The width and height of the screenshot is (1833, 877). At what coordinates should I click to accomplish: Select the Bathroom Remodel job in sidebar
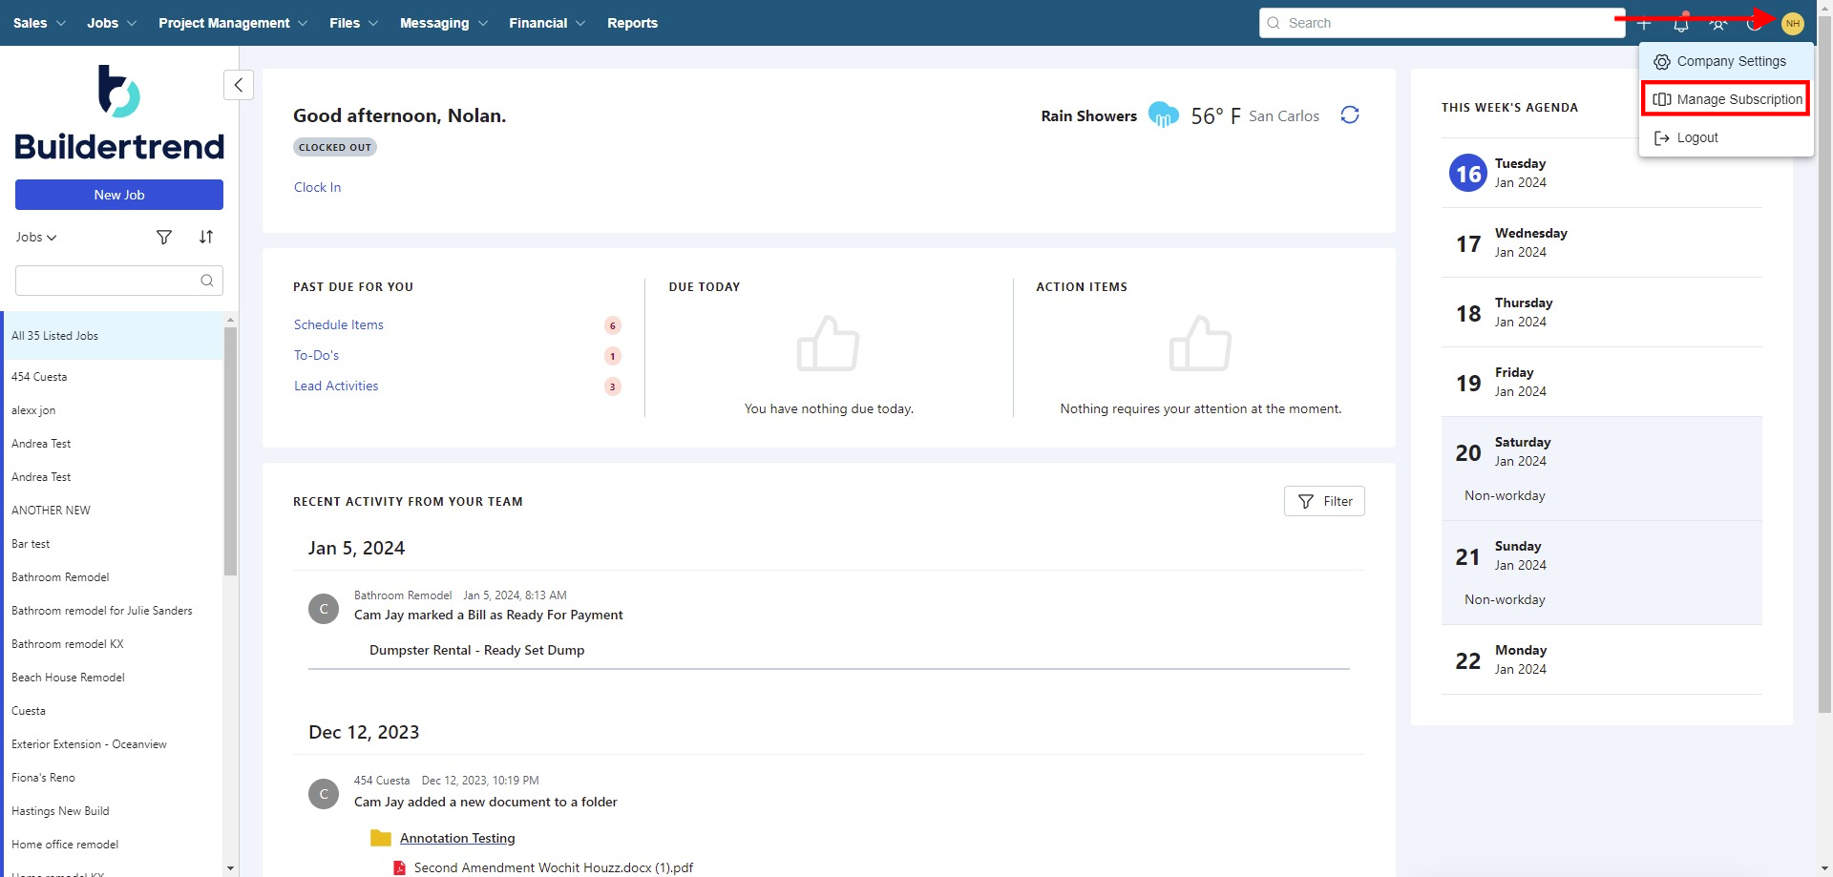[x=114, y=577]
